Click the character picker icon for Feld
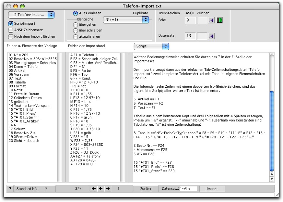The height and width of the screenshot is (202, 283). (x=211, y=20)
